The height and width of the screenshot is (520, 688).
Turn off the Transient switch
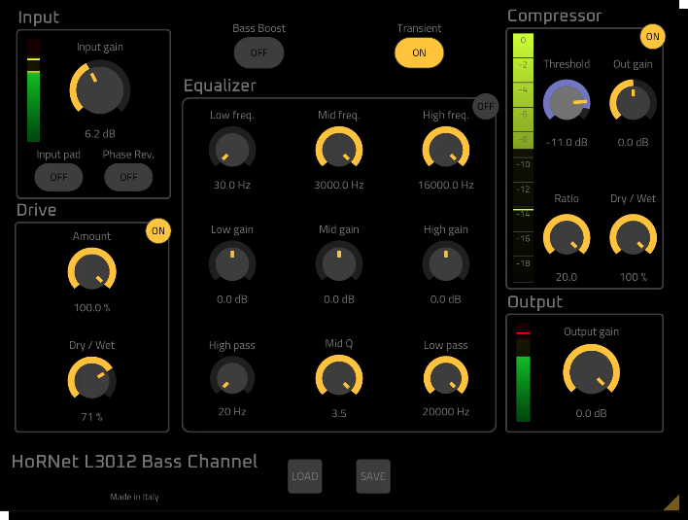(x=419, y=52)
